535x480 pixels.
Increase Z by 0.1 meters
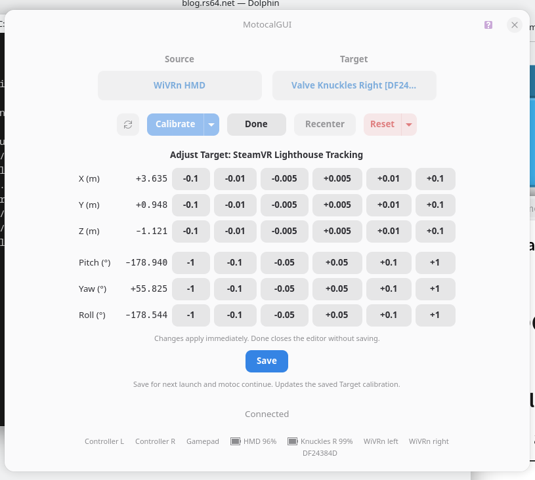[x=435, y=231]
